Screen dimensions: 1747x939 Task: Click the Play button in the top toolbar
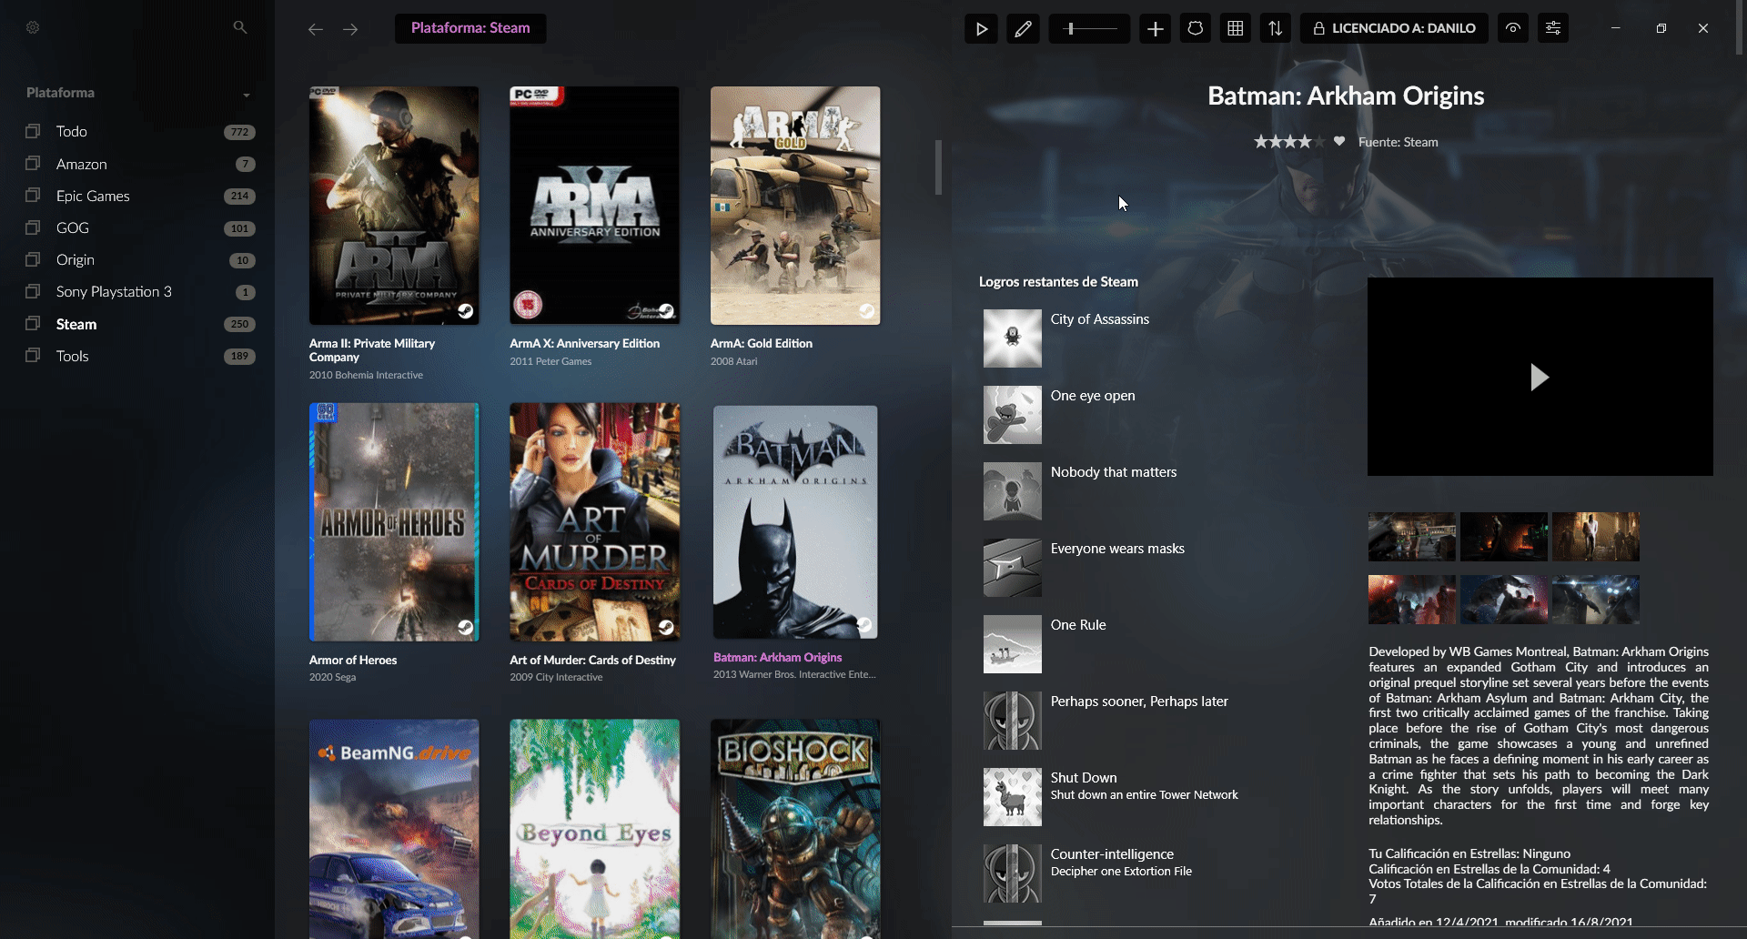coord(981,28)
